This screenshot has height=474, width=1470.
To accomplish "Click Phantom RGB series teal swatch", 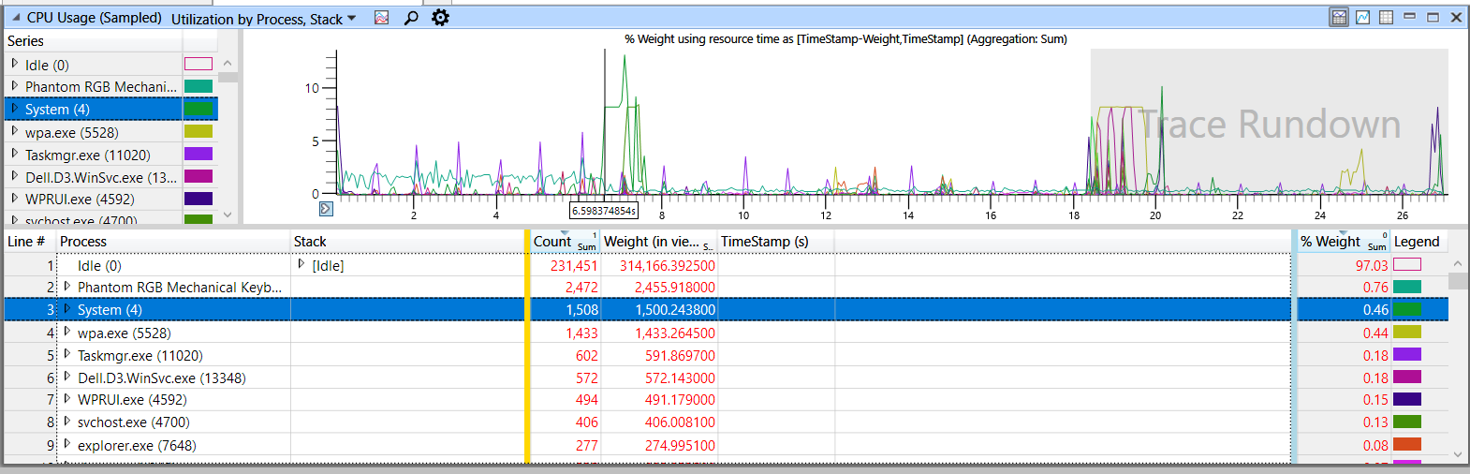I will pos(198,86).
